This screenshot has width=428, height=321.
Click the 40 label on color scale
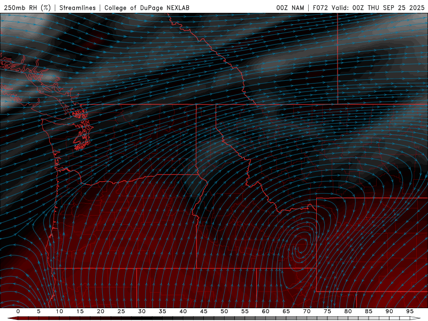183,311
